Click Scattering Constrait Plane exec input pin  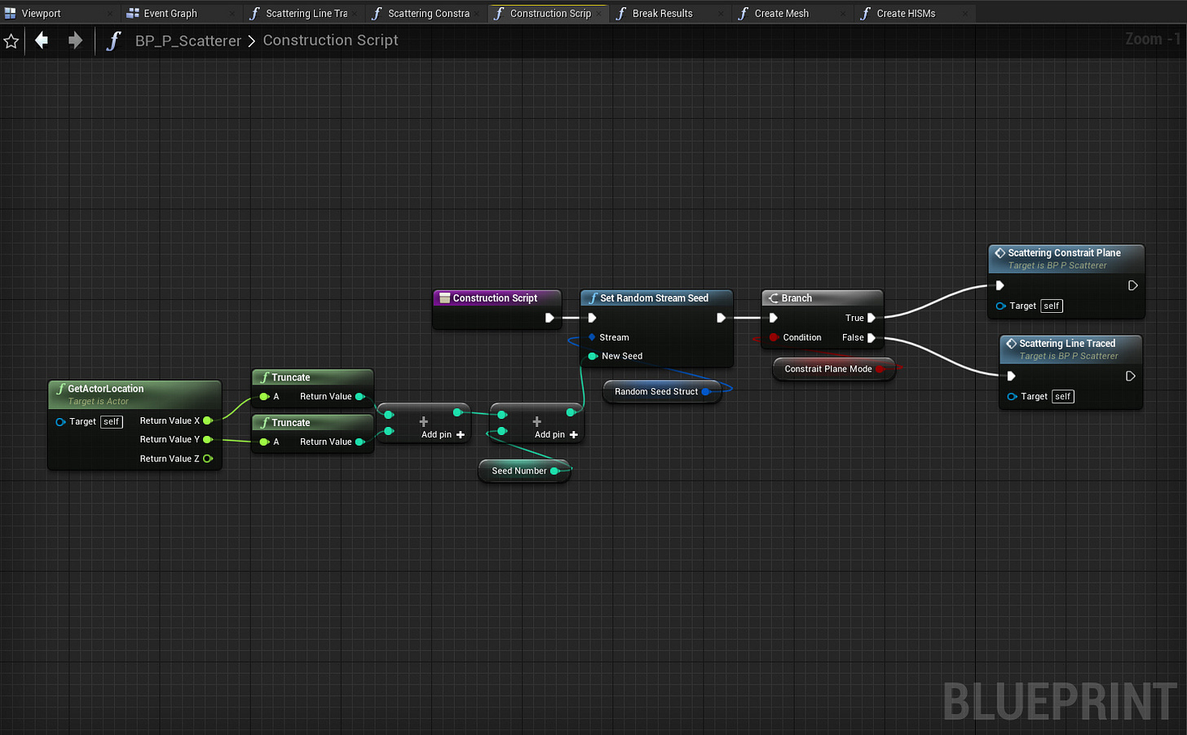(x=999, y=285)
